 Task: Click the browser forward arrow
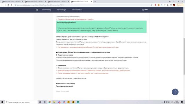point(5,5)
